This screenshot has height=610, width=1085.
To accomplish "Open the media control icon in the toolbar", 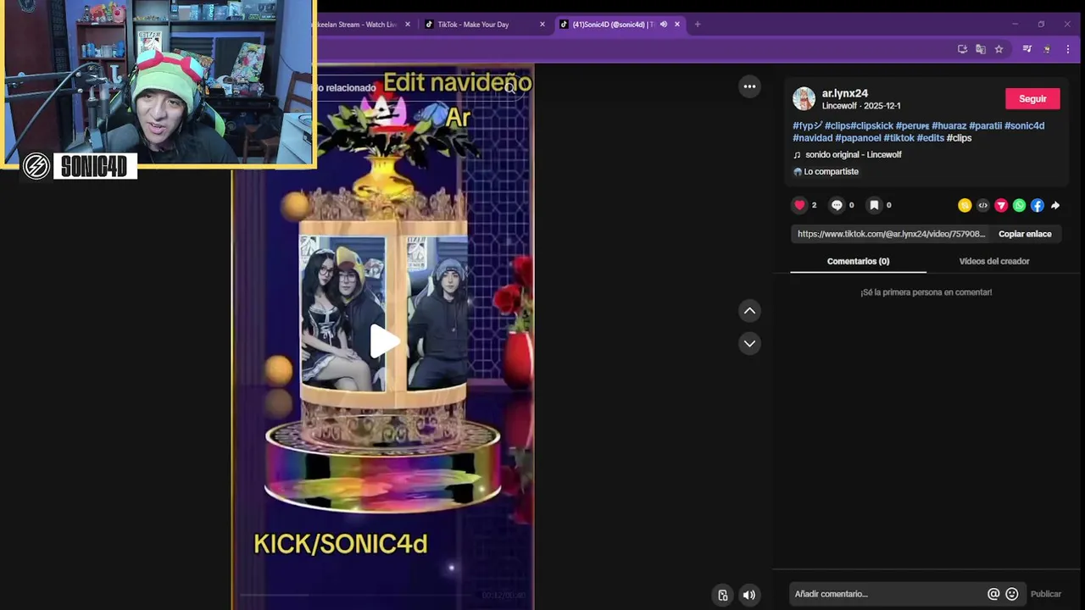I will (x=1027, y=49).
